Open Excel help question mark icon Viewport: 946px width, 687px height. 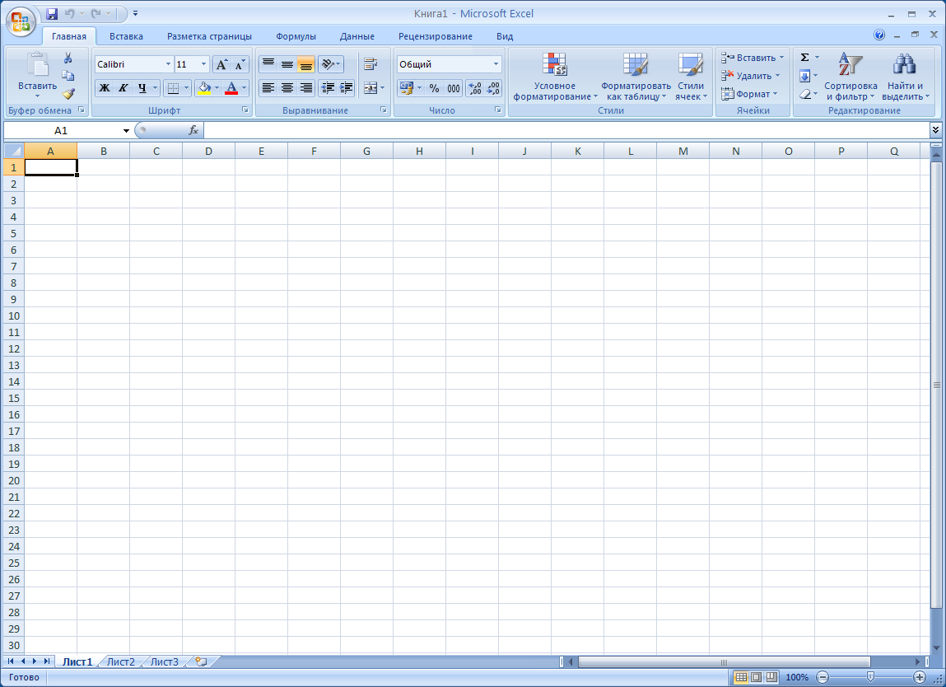point(879,35)
